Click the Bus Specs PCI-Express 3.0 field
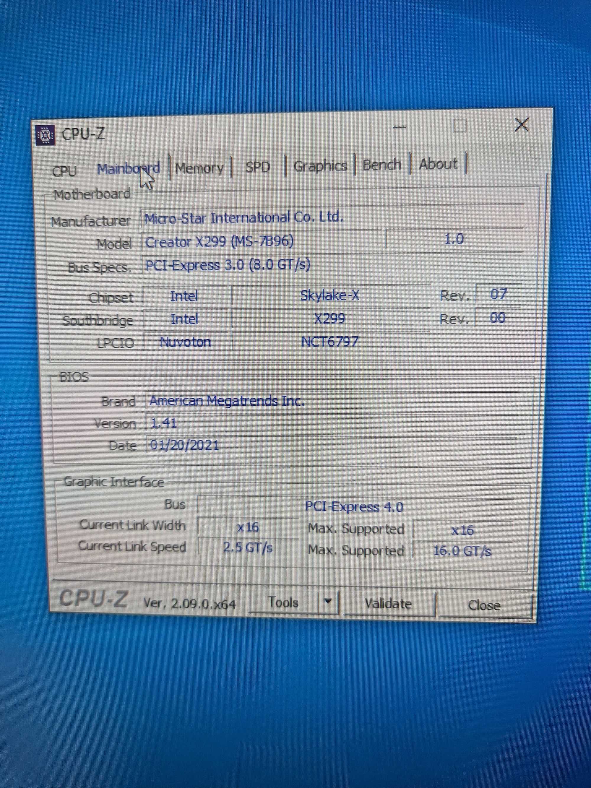The width and height of the screenshot is (591, 788). pyautogui.click(x=332, y=265)
